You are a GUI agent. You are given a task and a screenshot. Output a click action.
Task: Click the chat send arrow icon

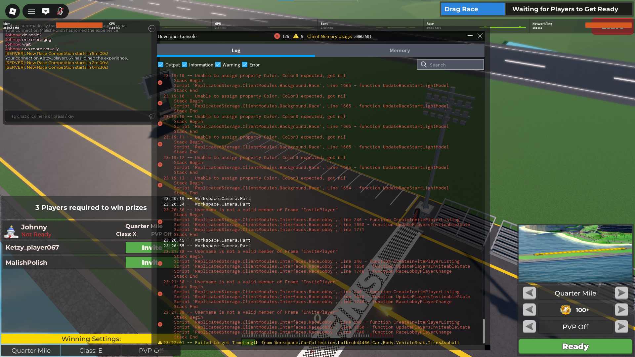click(x=152, y=116)
